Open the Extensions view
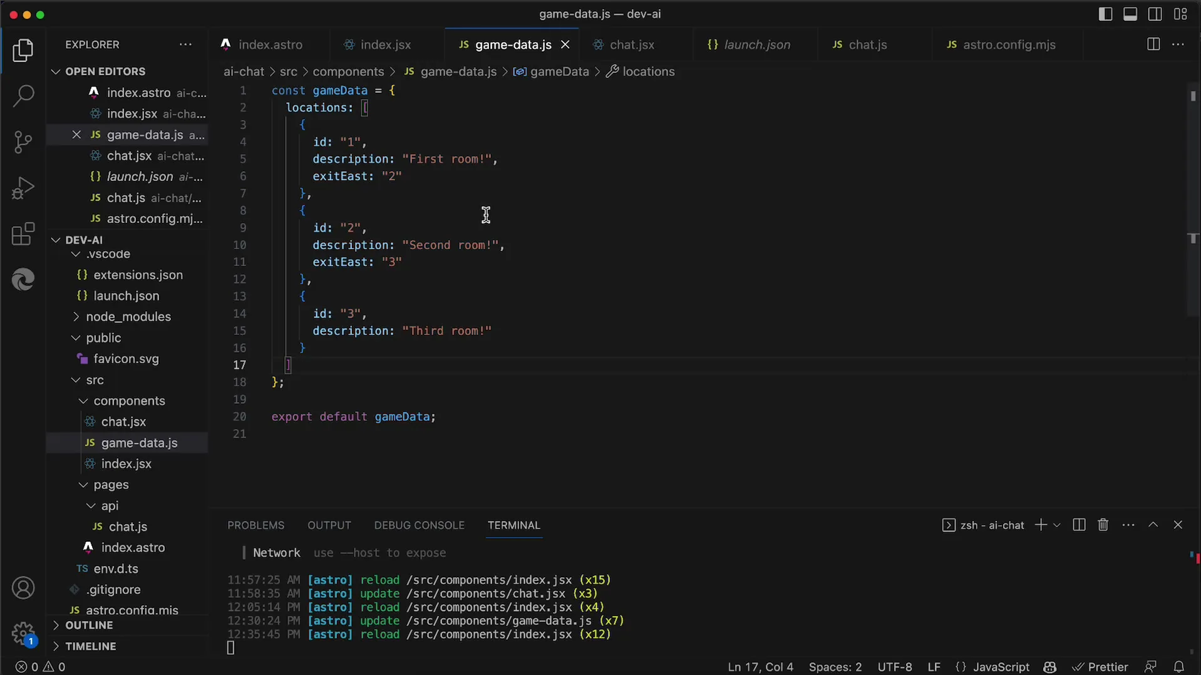 click(x=23, y=234)
